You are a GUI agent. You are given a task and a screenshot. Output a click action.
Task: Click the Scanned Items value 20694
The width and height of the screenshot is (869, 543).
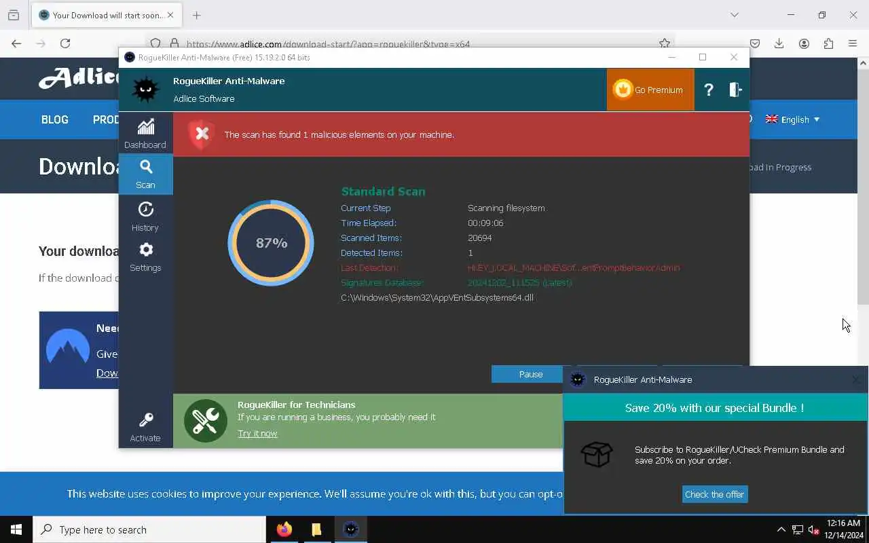point(479,238)
